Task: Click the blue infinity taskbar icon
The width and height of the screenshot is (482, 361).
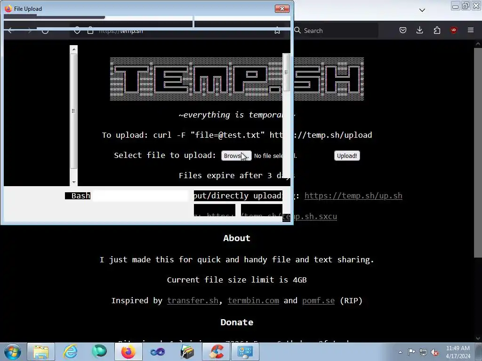Action: click(x=157, y=352)
